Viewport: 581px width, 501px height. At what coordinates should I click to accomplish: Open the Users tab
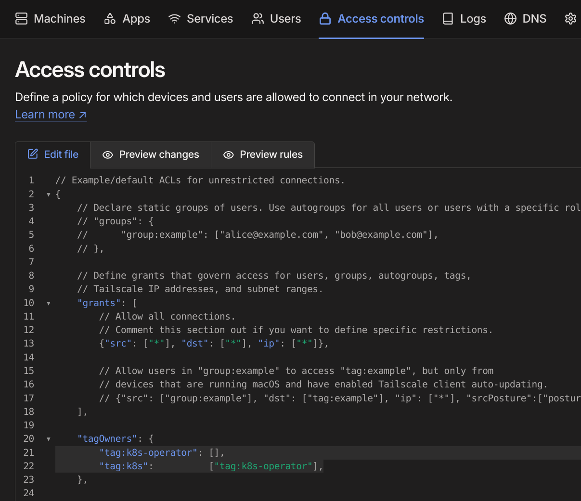click(276, 19)
